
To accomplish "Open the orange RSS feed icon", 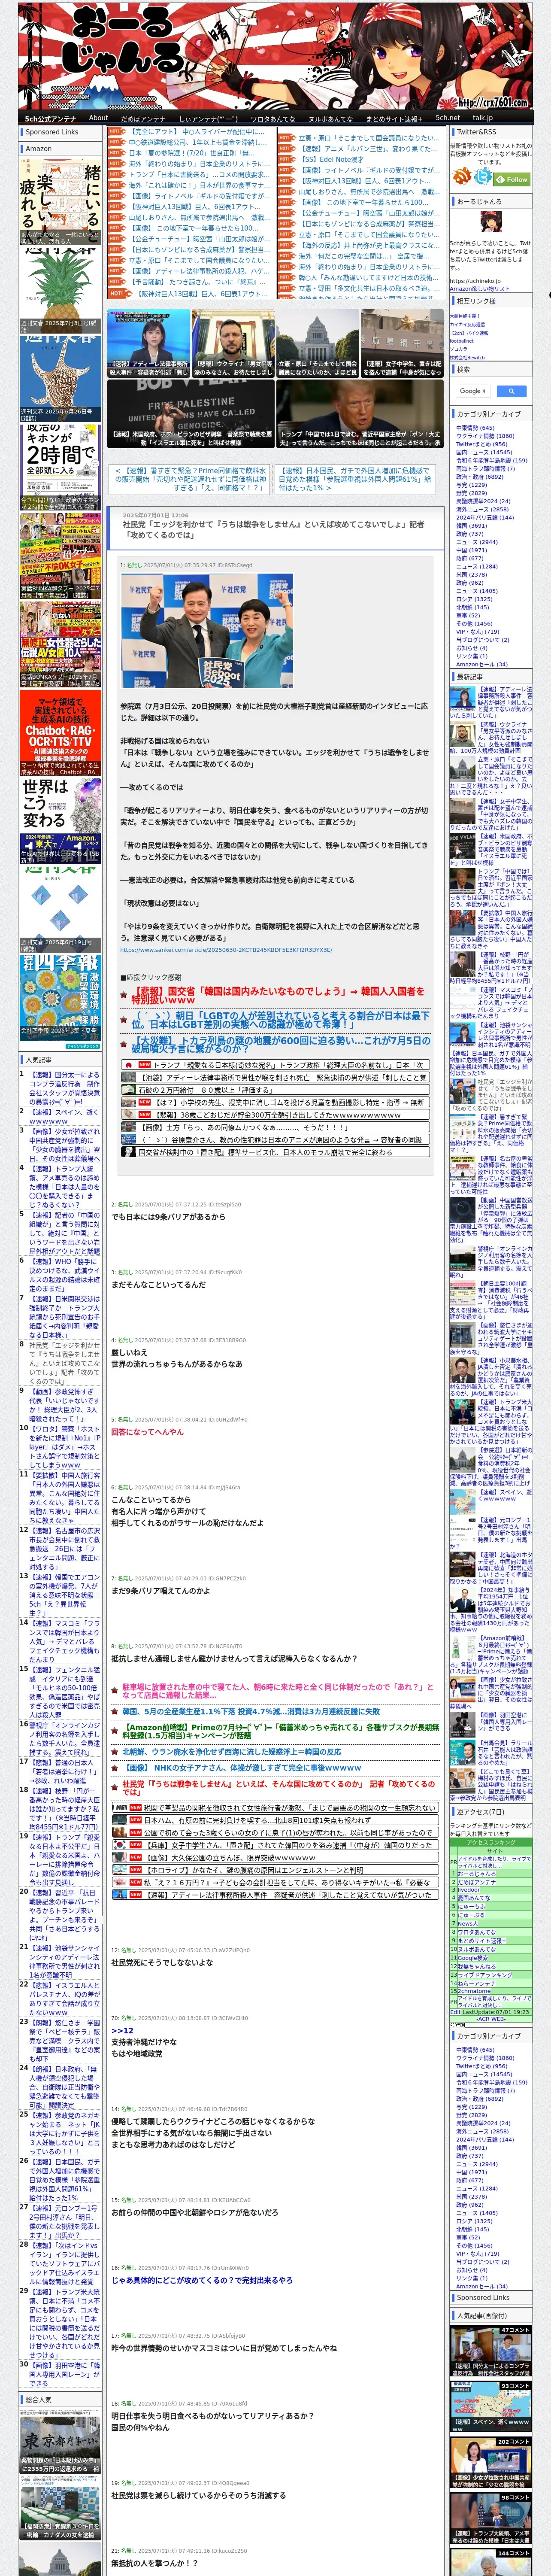I will 463,176.
